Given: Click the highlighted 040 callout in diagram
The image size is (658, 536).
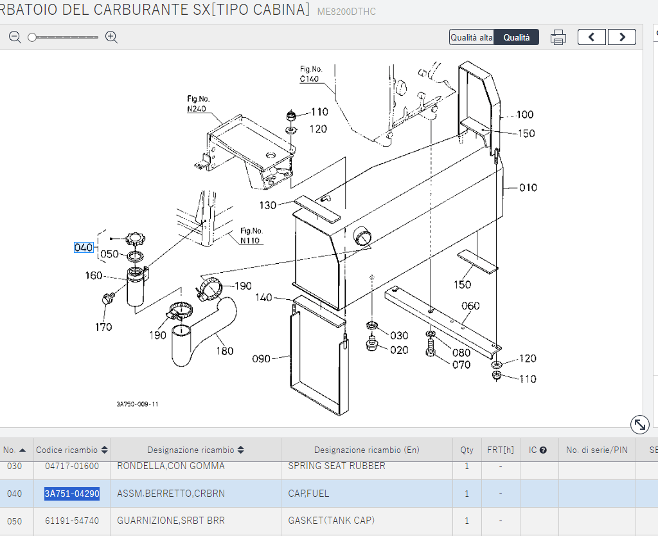Looking at the screenshot, I should point(84,248).
